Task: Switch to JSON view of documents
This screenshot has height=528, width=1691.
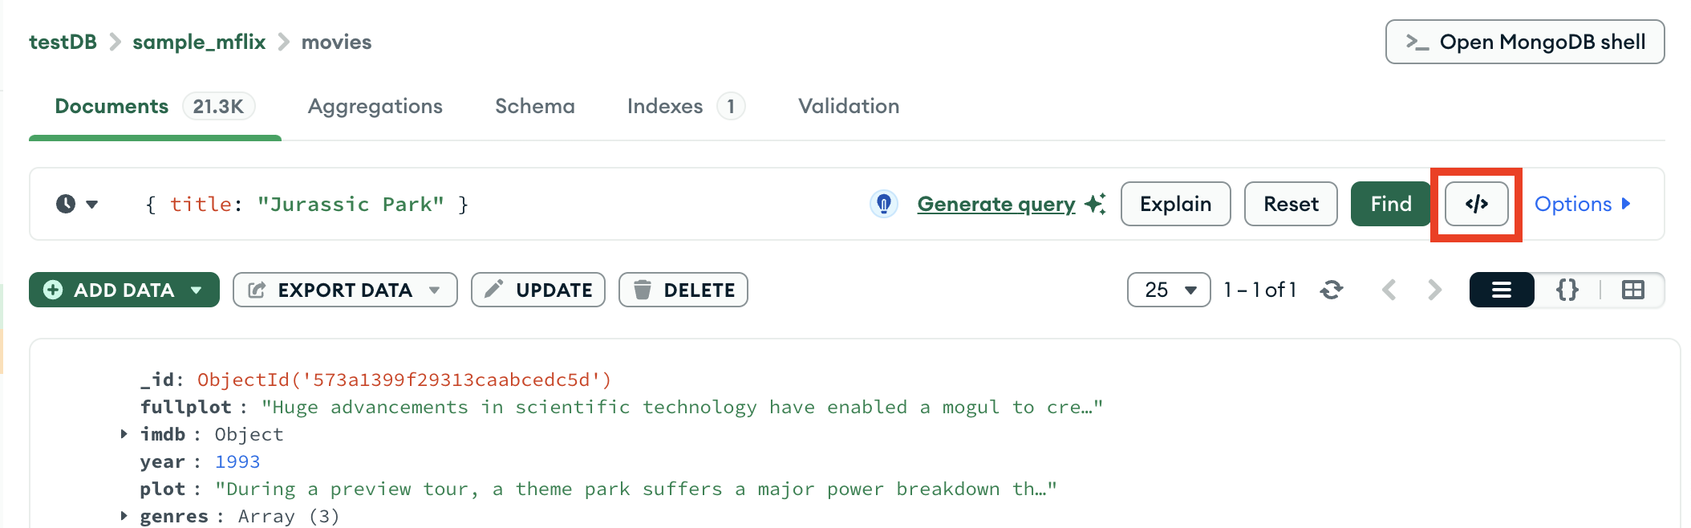Action: [x=1567, y=290]
